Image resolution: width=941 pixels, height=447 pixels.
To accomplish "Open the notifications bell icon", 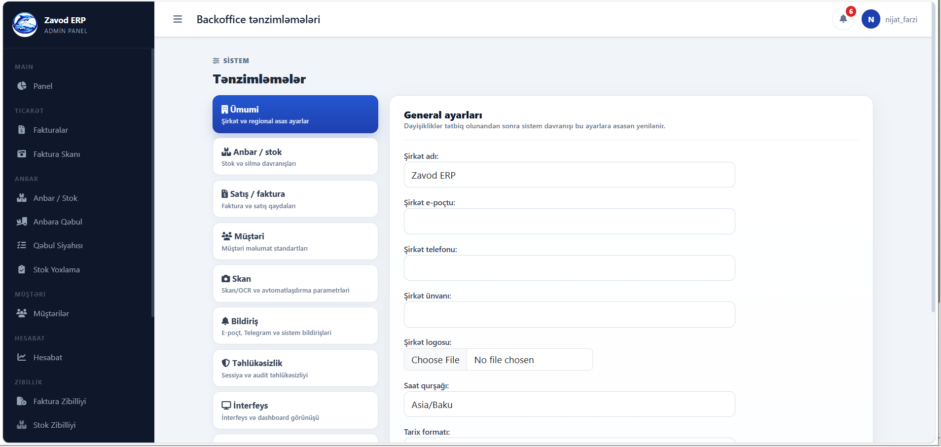I will click(x=843, y=19).
